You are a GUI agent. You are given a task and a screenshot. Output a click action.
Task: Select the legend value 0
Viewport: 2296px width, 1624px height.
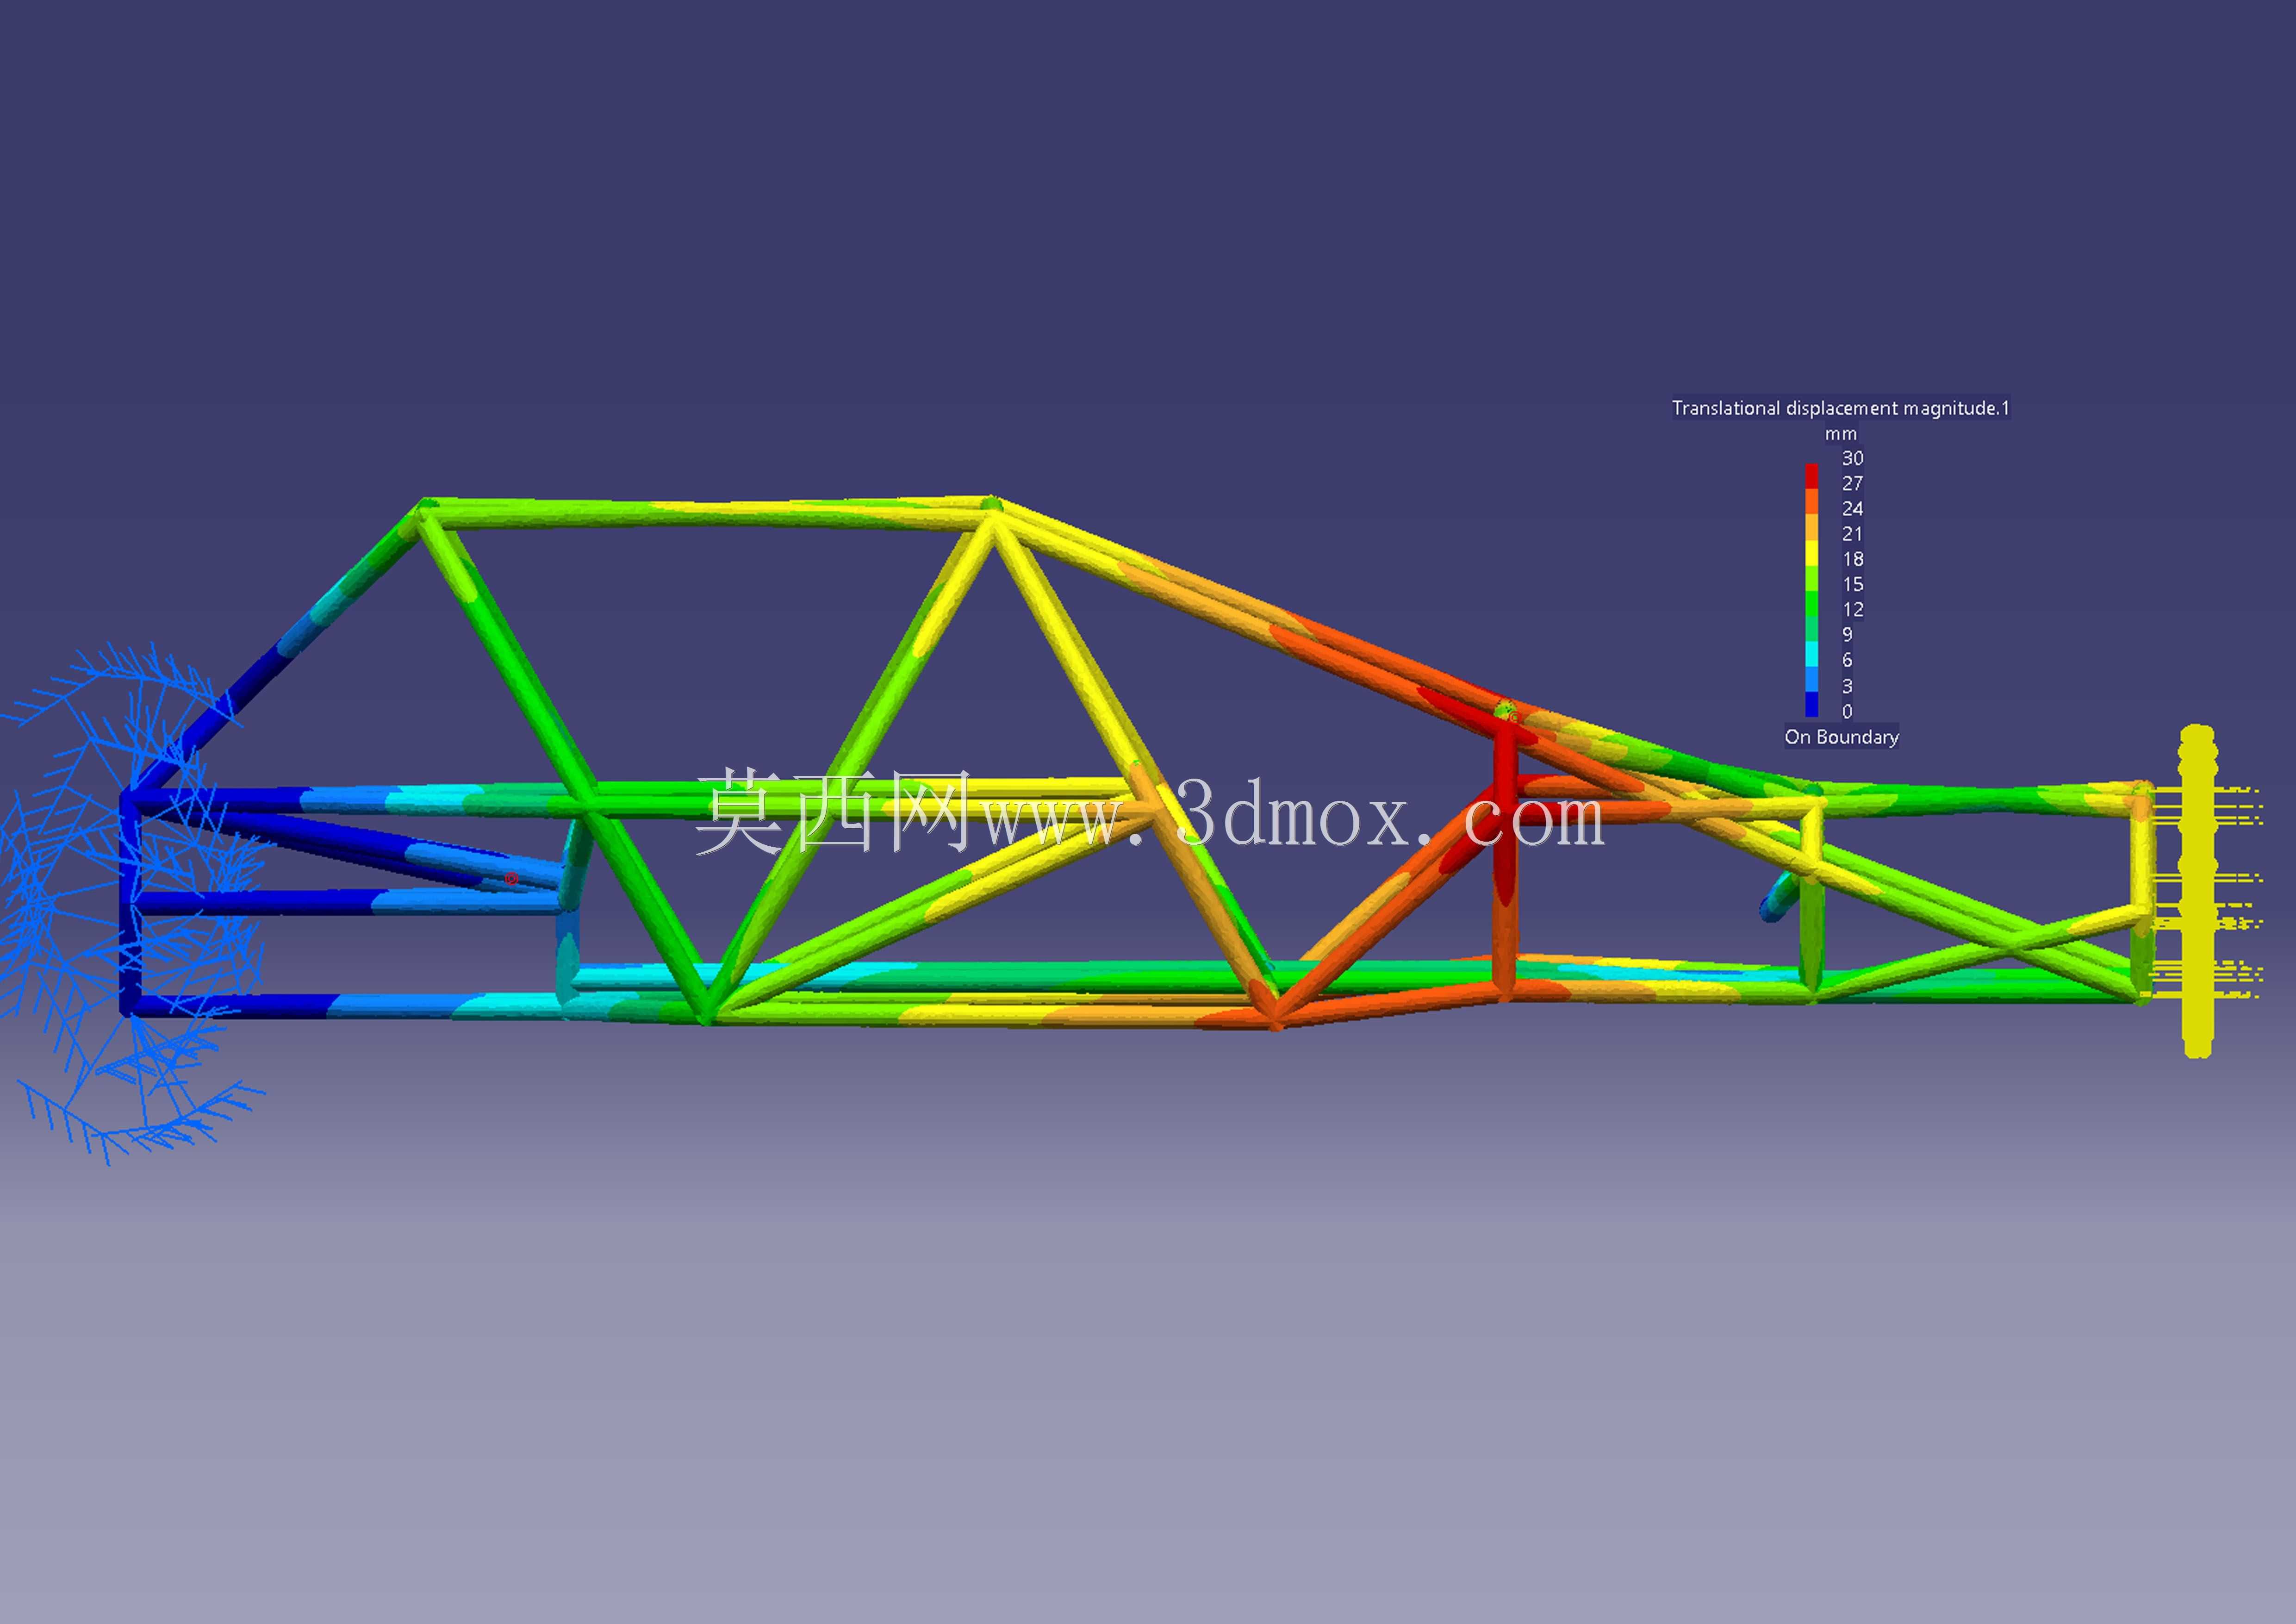coord(1847,711)
